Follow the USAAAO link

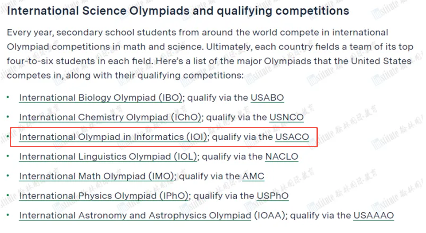click(x=374, y=216)
